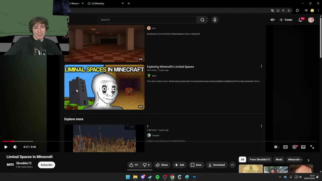322x181 pixels.
Task: Open YouTube notifications bell
Action: [x=301, y=20]
